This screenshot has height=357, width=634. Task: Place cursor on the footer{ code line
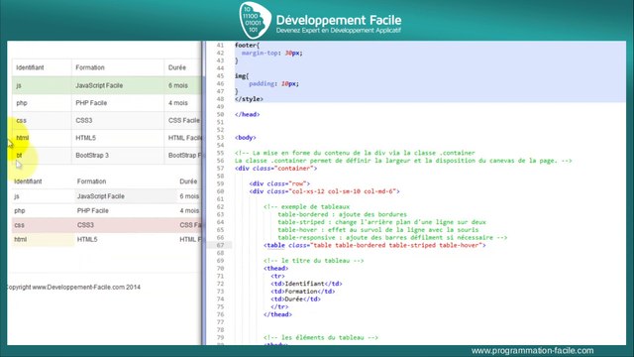pos(247,46)
